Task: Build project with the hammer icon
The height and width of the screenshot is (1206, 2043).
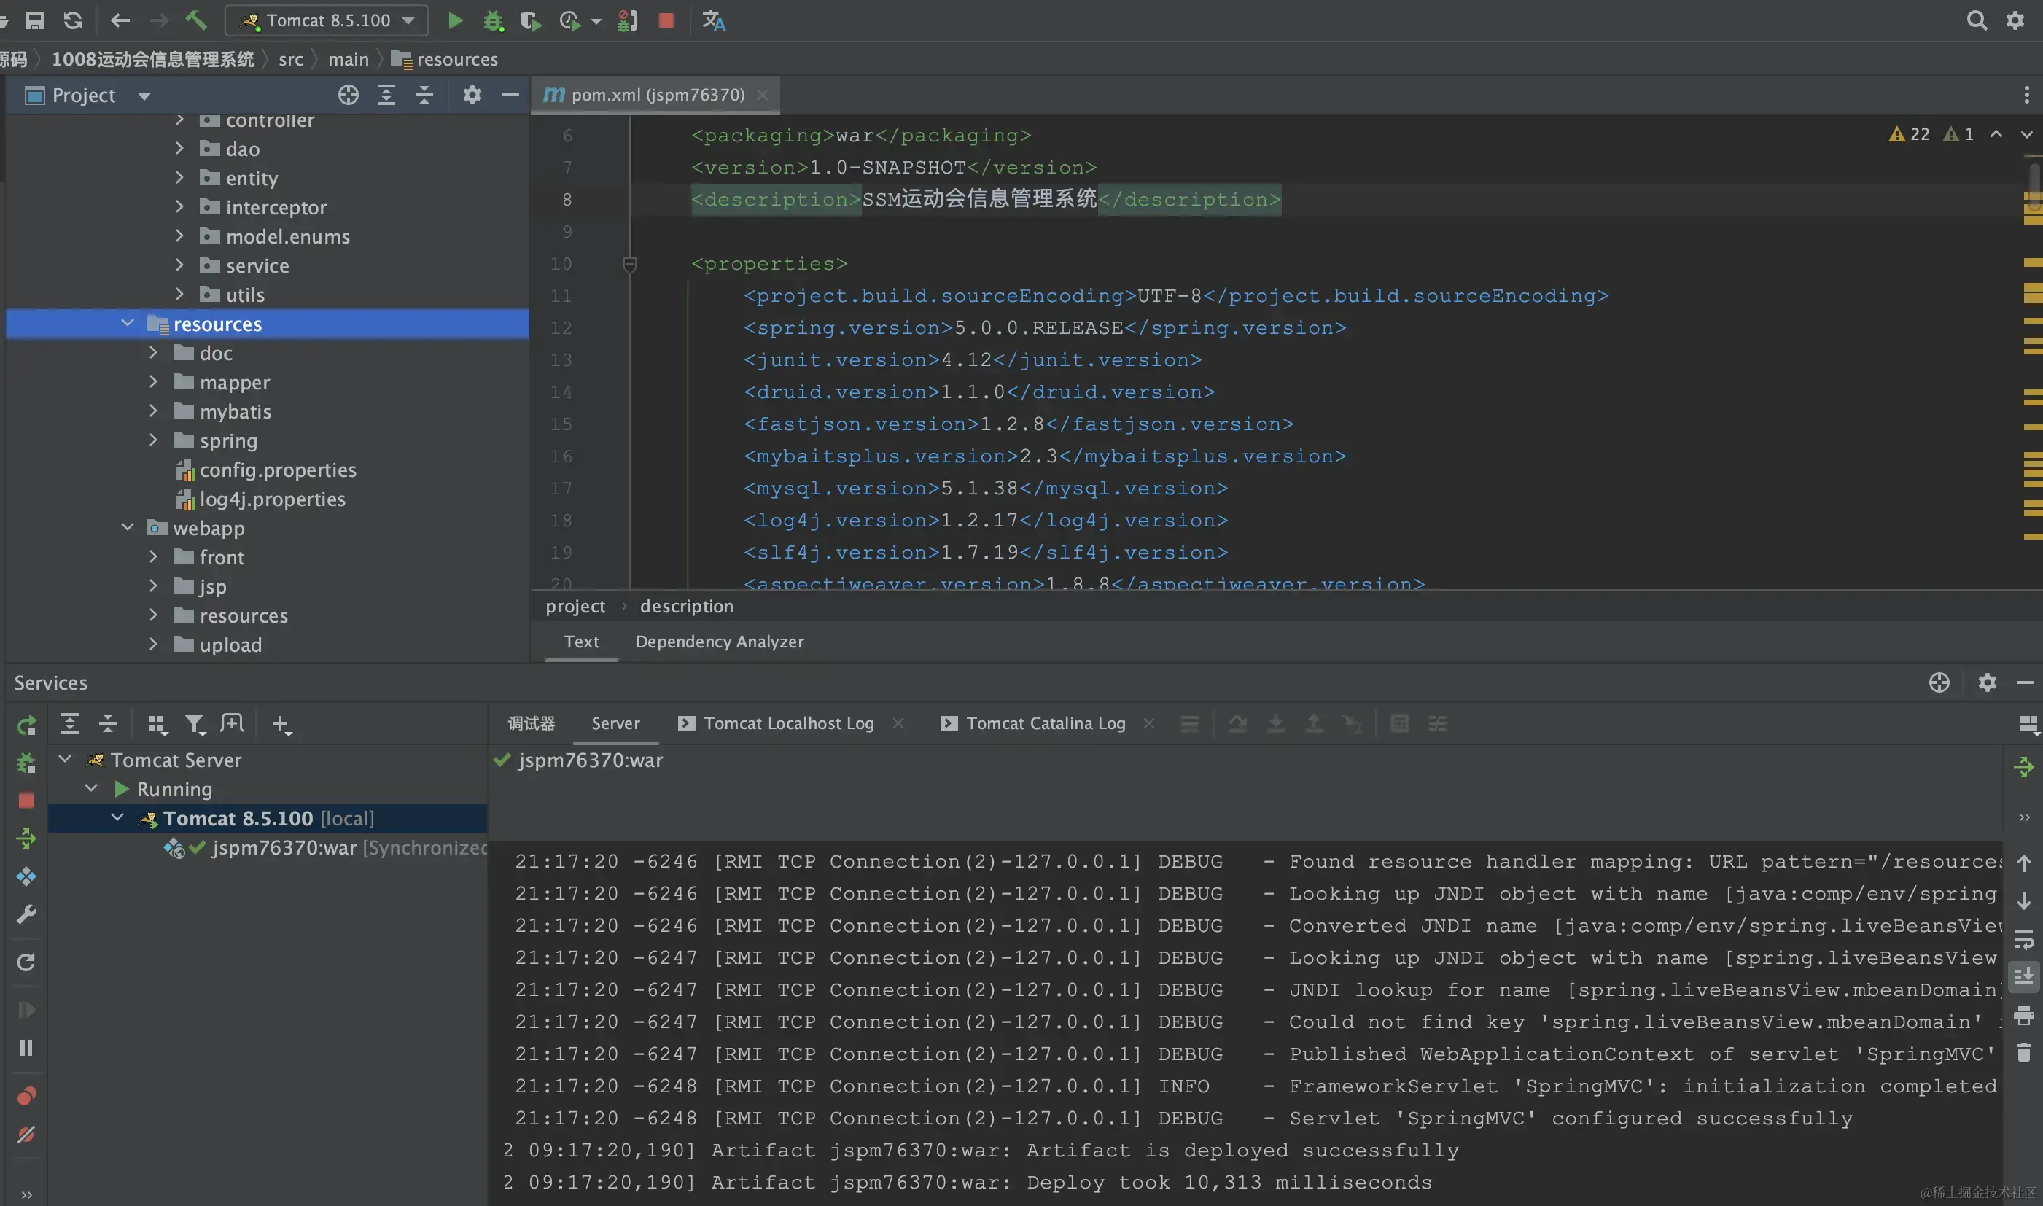Action: coord(196,20)
